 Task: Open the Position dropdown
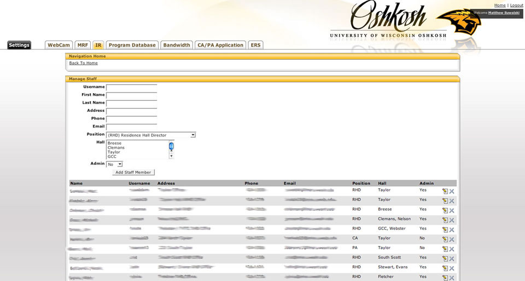coord(150,135)
